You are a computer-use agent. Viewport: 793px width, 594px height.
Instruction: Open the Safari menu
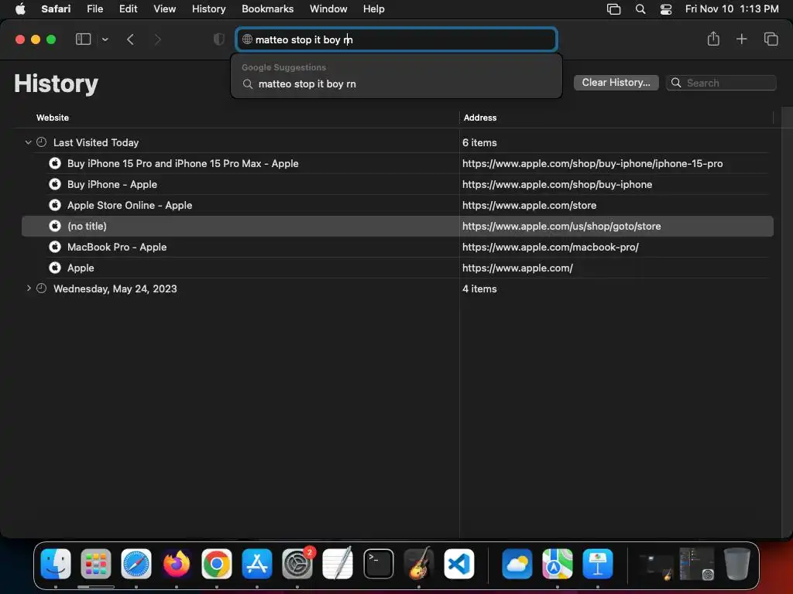pos(56,9)
